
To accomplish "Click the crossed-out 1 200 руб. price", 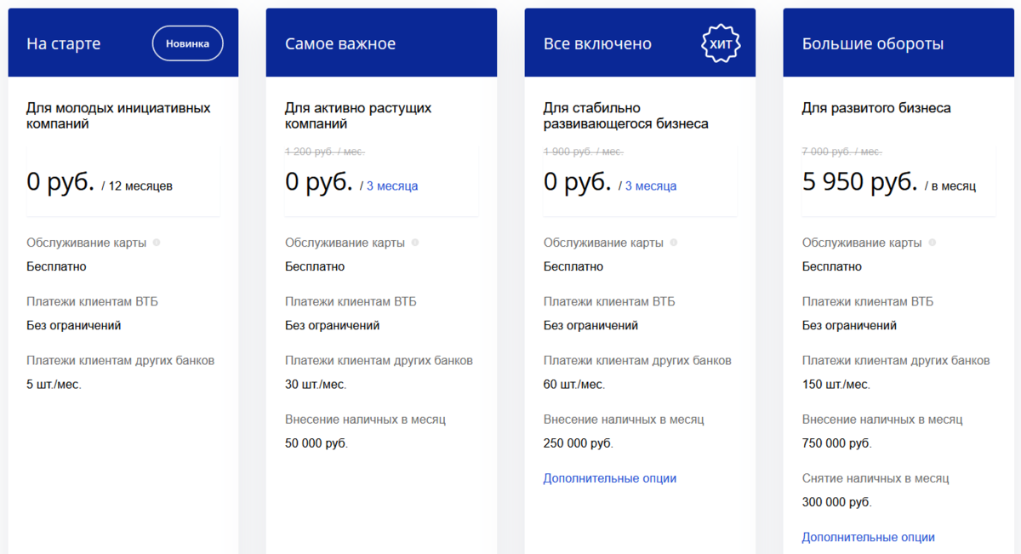I will click(x=324, y=151).
